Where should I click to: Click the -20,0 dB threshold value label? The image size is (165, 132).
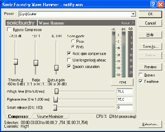(15, 36)
